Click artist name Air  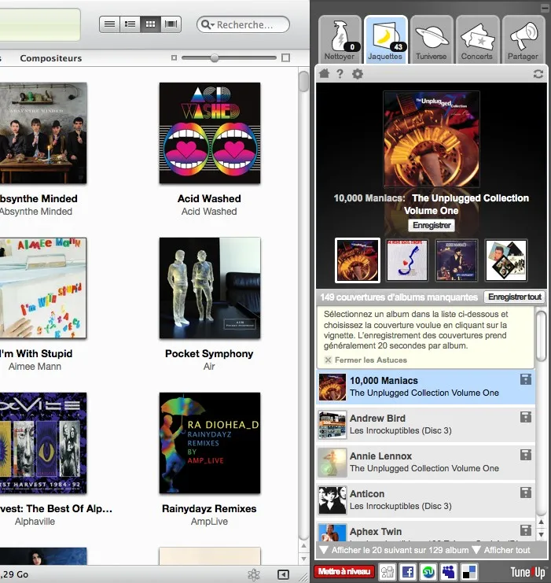click(209, 367)
